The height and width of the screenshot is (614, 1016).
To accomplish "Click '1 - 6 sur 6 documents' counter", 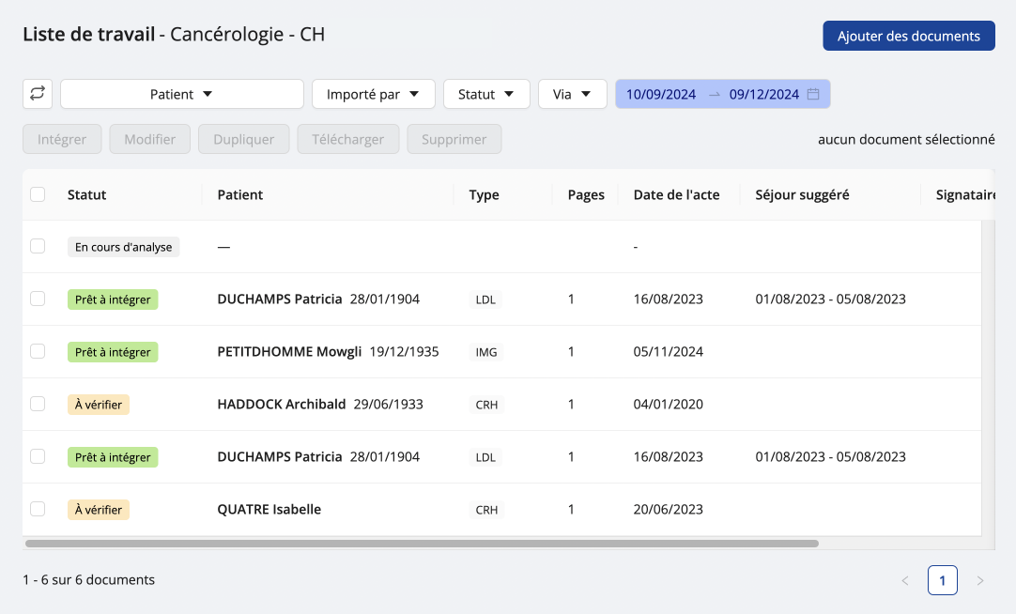I will click(x=89, y=579).
